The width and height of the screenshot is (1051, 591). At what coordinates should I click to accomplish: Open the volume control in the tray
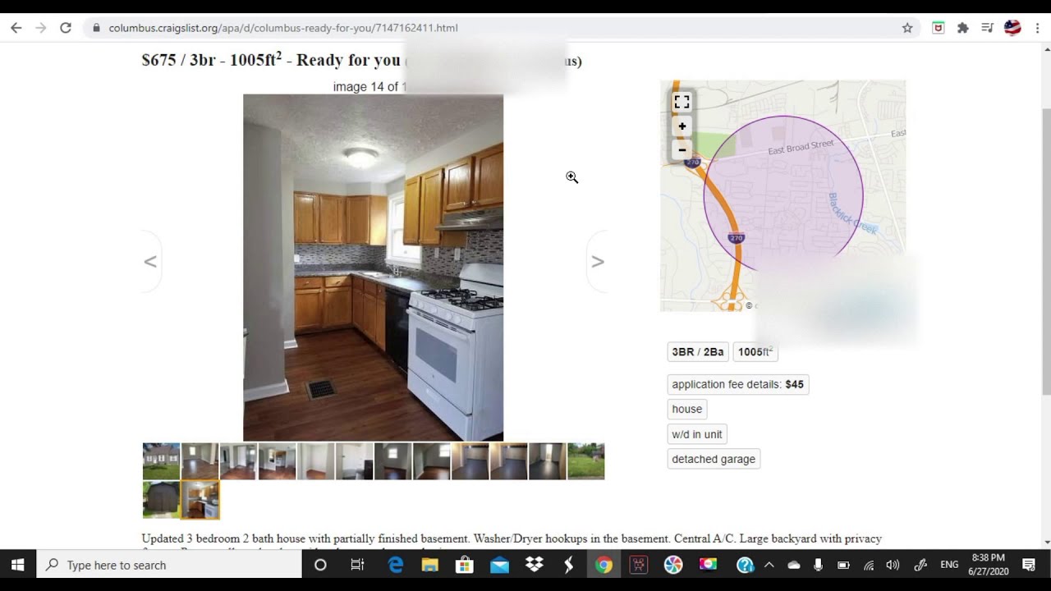click(x=893, y=565)
